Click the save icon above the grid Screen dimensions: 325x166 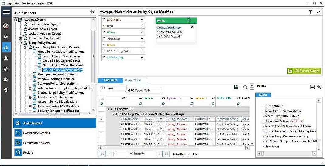tap(236, 88)
